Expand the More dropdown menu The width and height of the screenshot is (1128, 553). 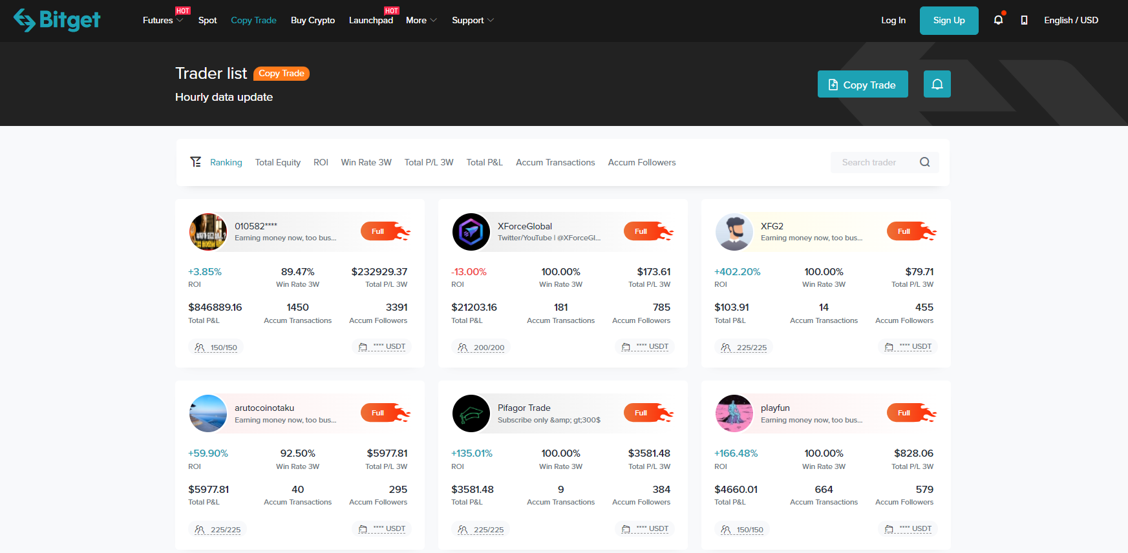coord(421,20)
